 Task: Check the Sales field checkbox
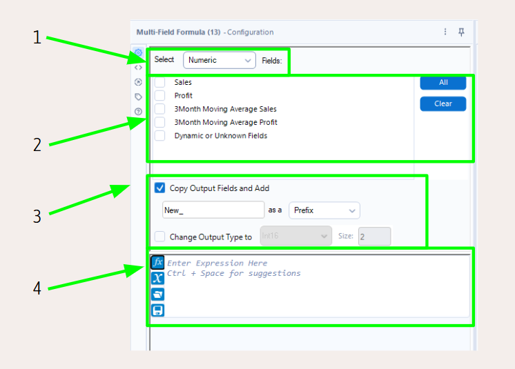[160, 82]
